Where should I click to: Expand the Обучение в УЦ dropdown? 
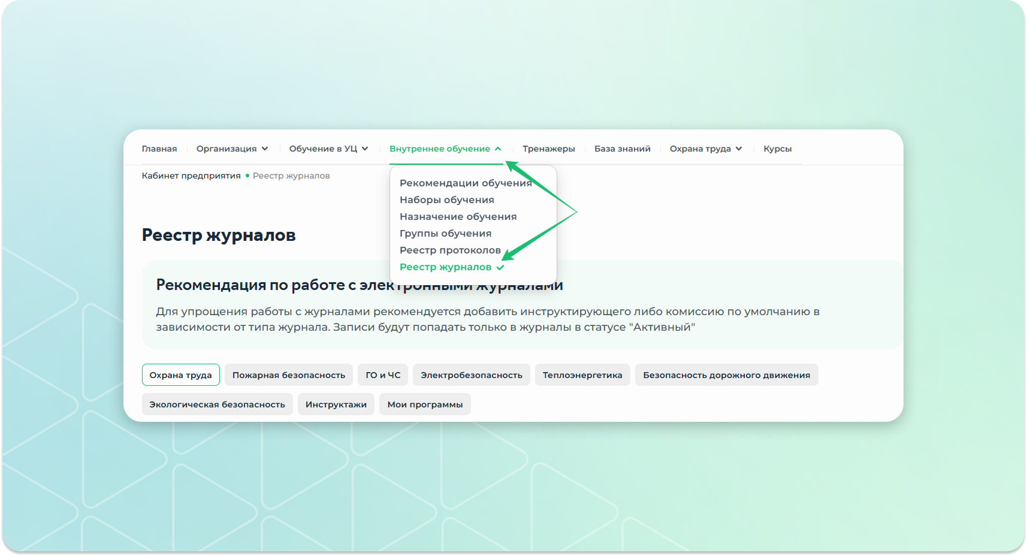coord(328,149)
